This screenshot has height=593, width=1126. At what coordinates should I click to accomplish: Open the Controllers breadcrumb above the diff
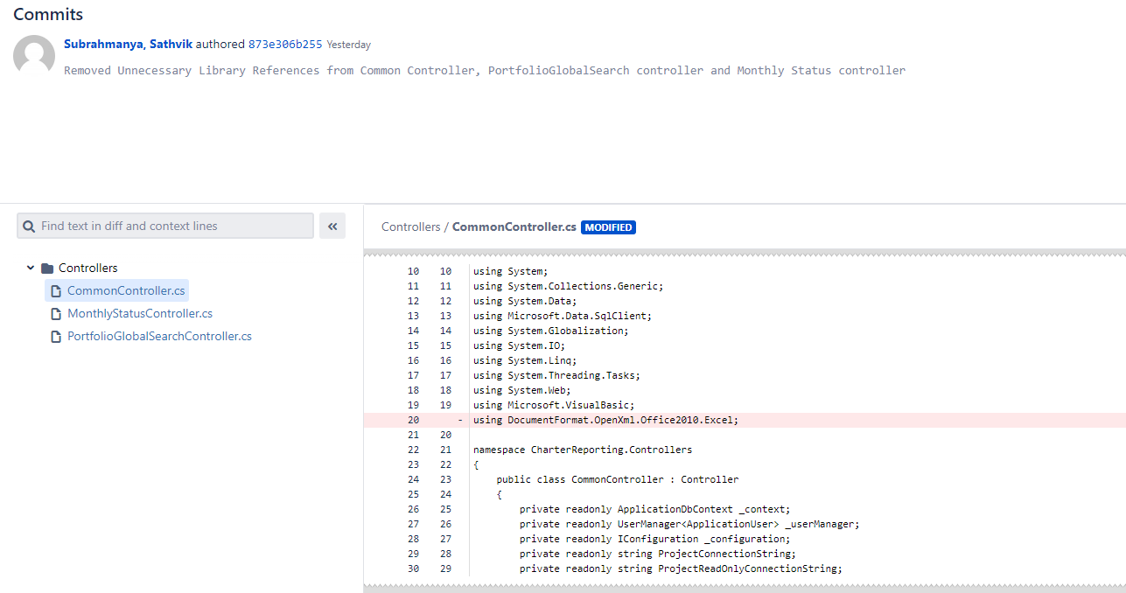click(410, 227)
